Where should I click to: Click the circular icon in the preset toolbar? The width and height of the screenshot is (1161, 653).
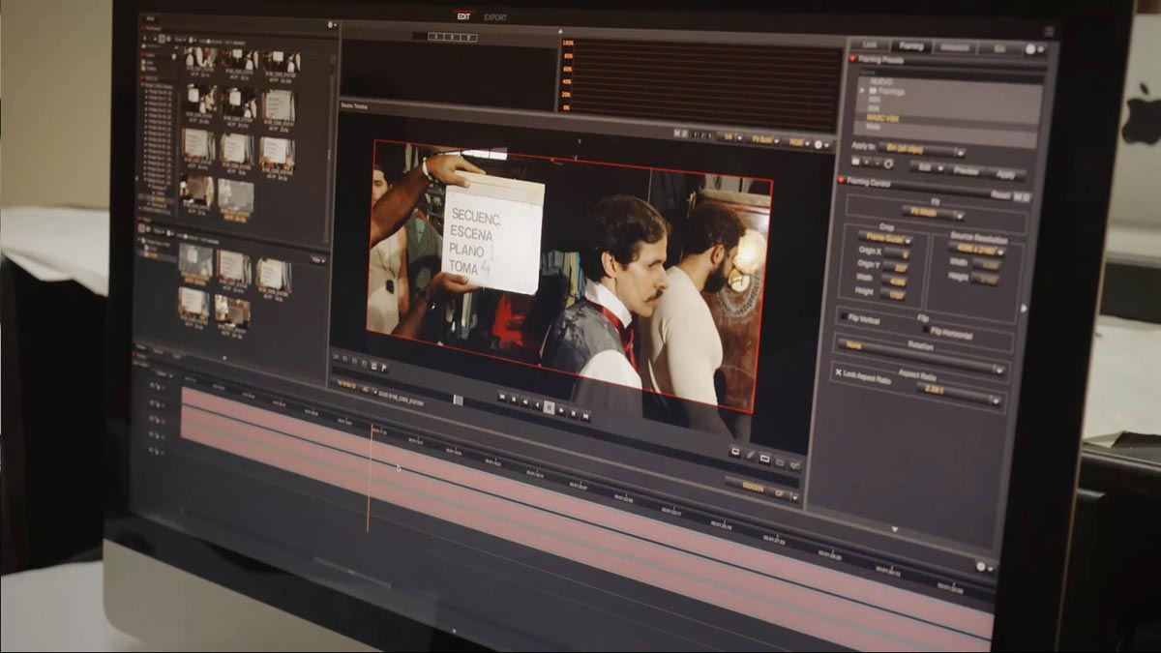(x=888, y=163)
